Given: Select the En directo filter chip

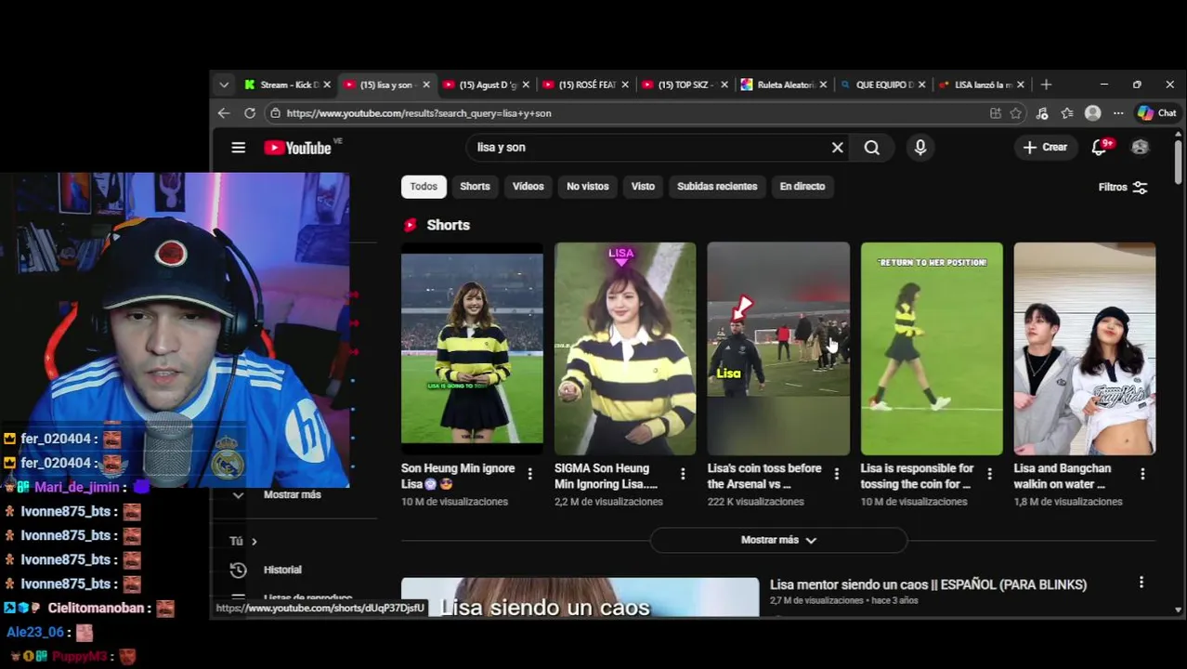Looking at the screenshot, I should coord(802,187).
